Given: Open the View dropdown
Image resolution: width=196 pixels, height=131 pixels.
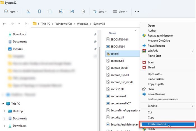Looking at the screenshot, I should click(x=120, y=12).
